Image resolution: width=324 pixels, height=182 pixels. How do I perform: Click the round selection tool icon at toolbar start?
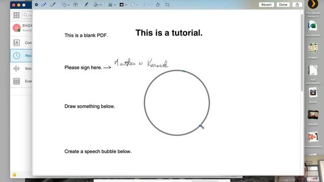tap(36, 5)
